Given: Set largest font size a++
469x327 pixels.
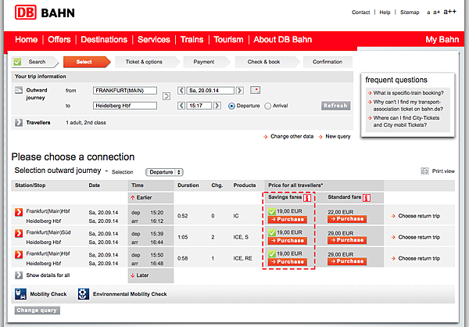Looking at the screenshot, I should (450, 12).
